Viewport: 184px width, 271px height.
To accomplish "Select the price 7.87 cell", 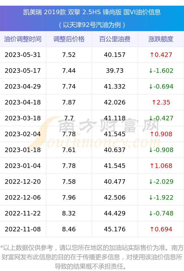I will click(x=69, y=102).
